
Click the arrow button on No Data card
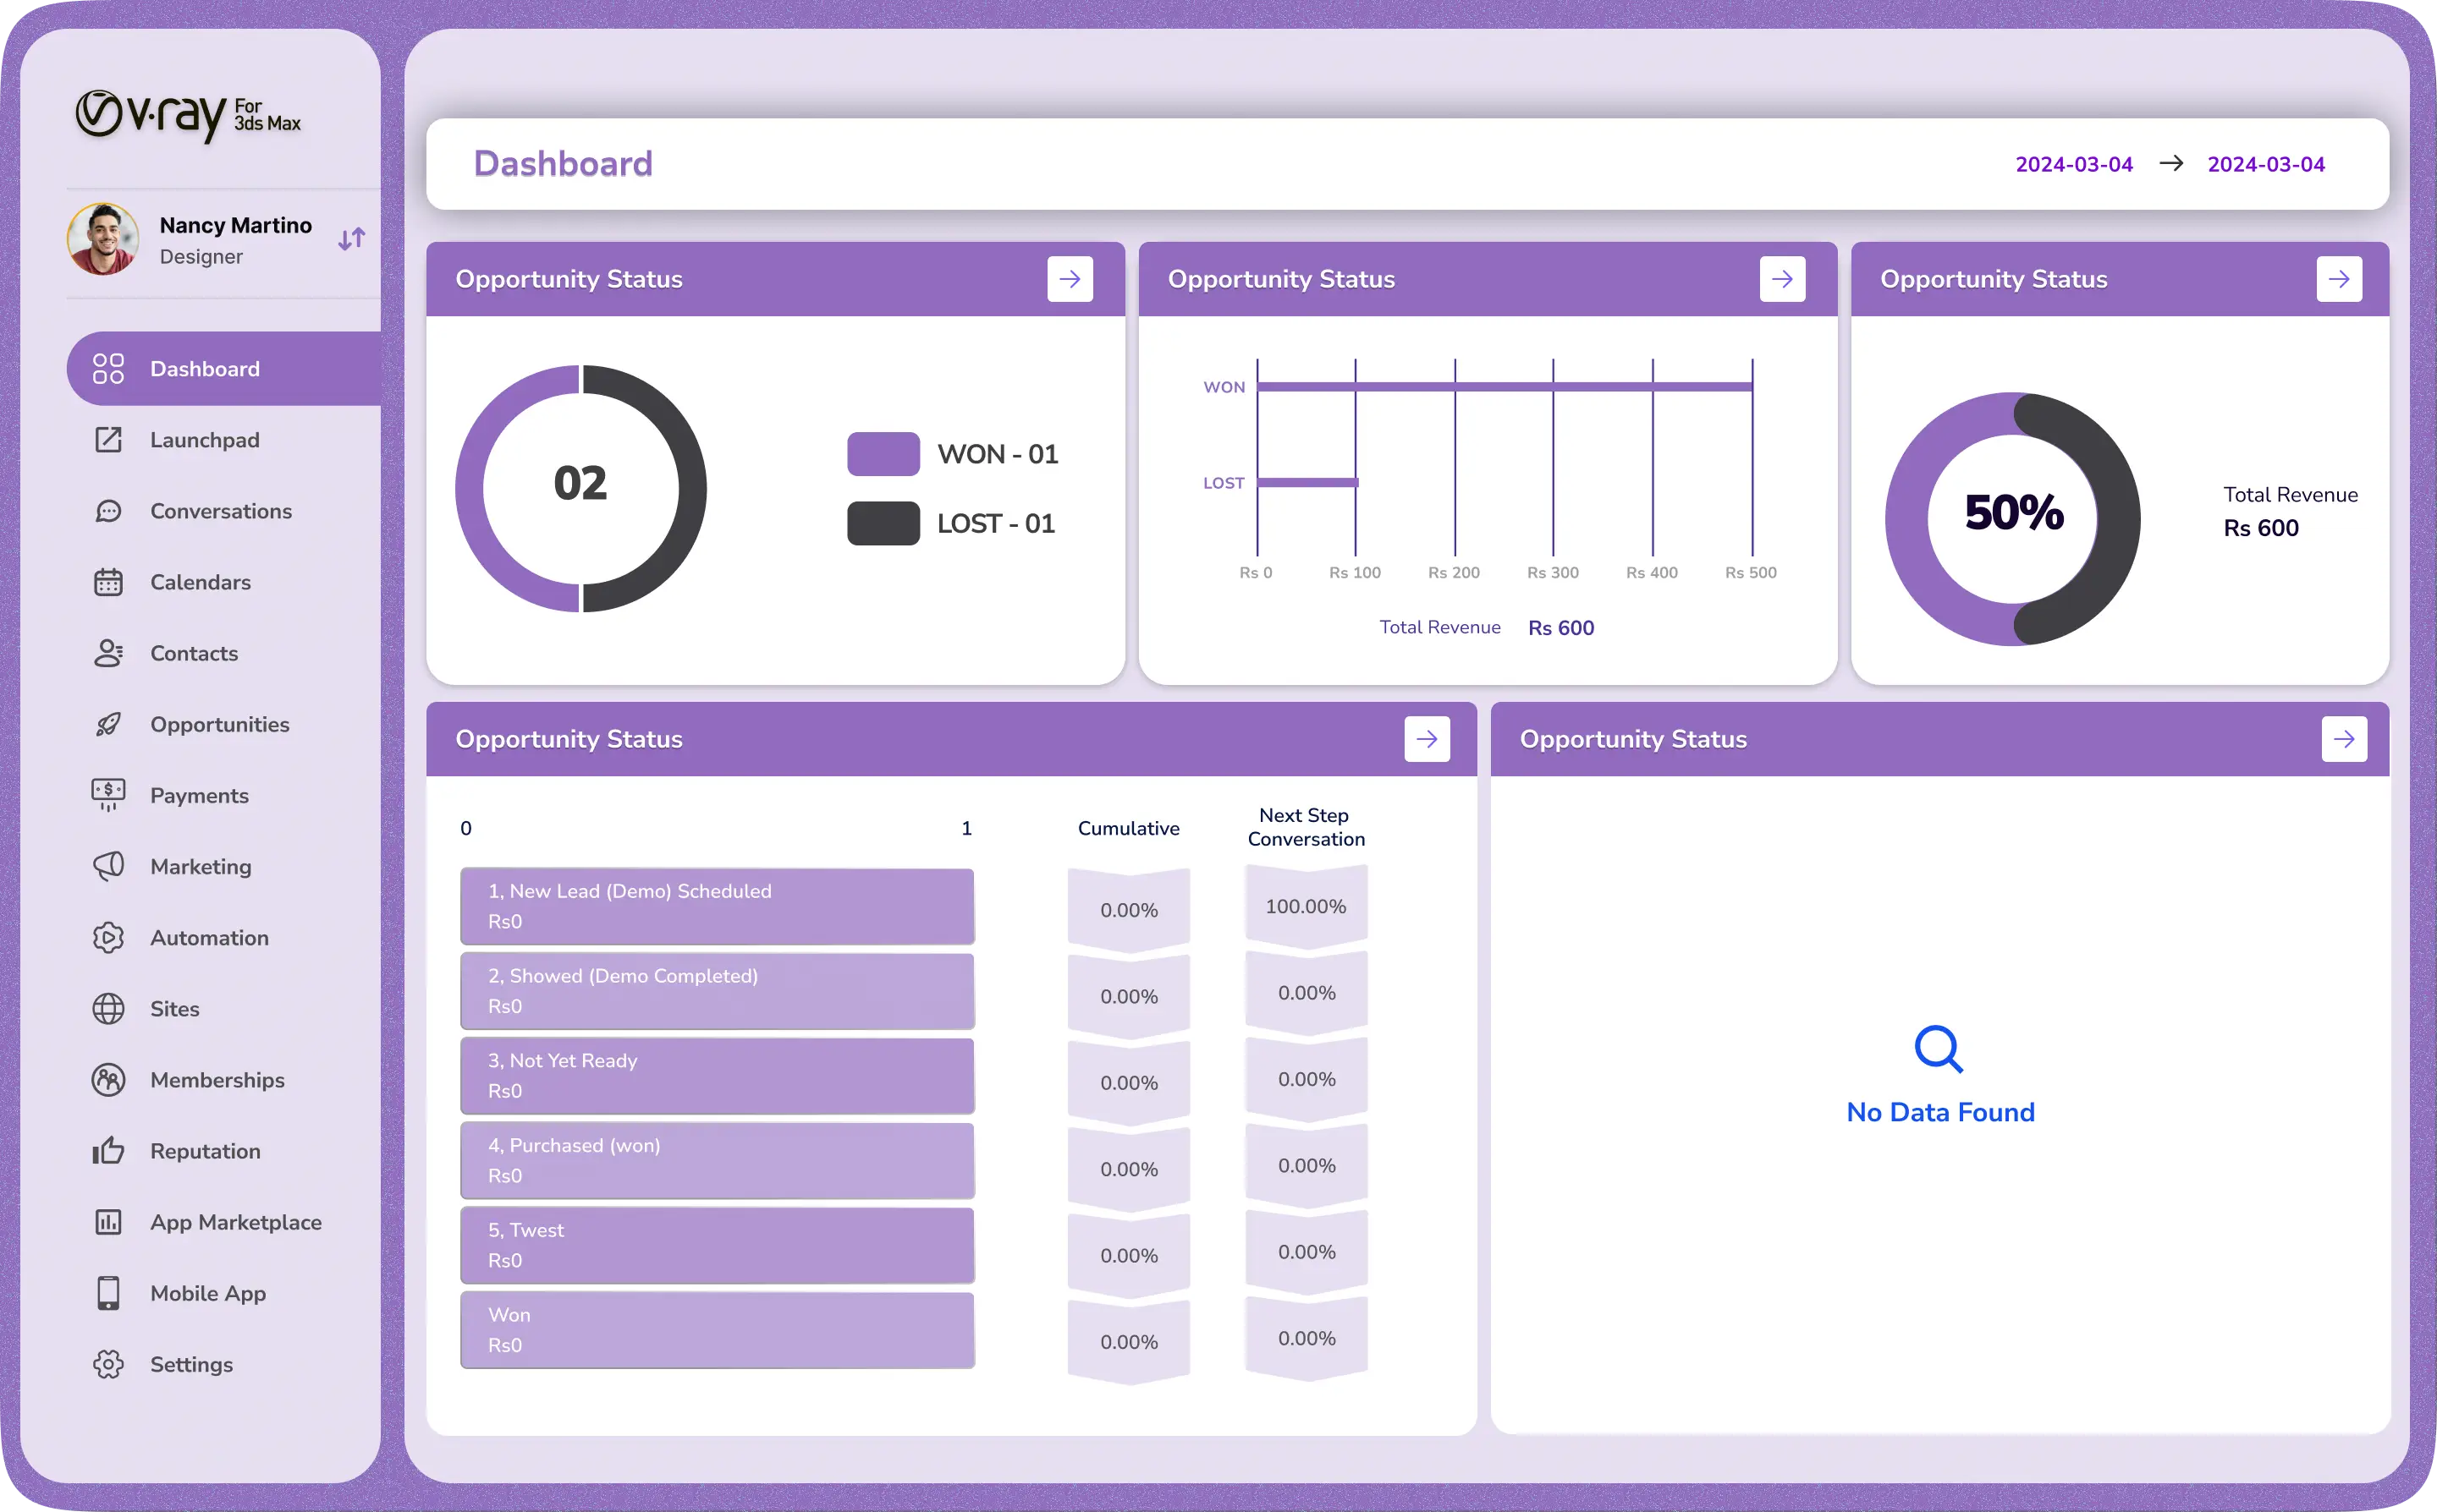[2343, 739]
